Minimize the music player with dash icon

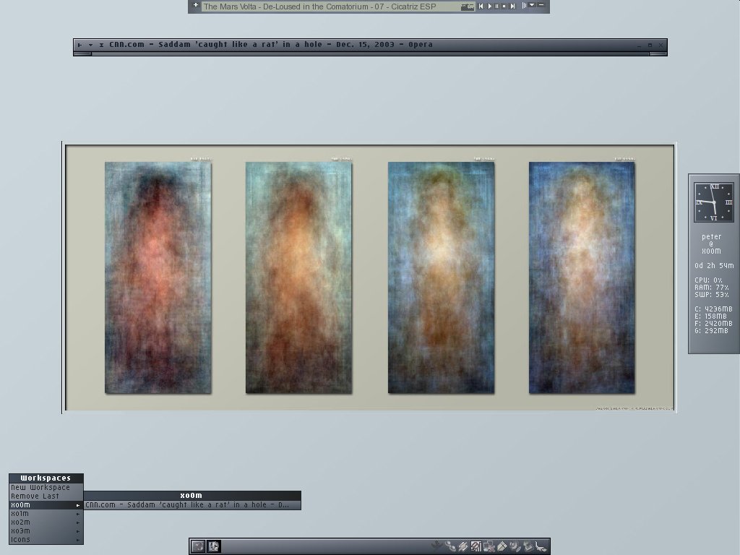click(x=541, y=5)
